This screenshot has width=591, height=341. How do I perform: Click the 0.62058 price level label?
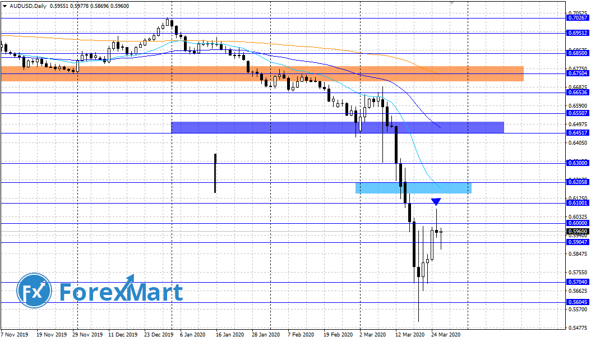pyautogui.click(x=578, y=182)
